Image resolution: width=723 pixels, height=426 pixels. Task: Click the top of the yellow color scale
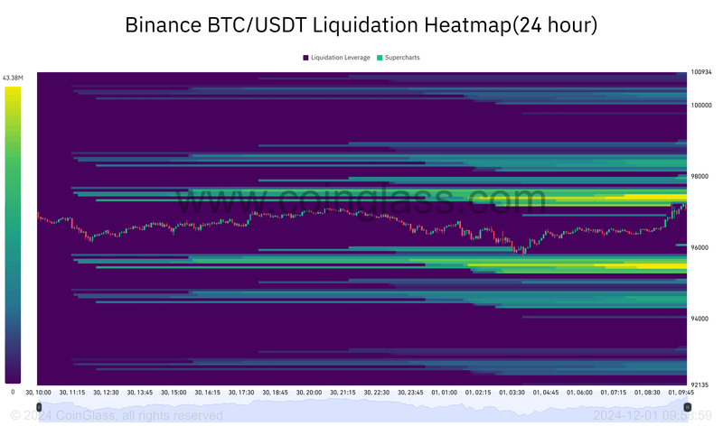(13, 89)
